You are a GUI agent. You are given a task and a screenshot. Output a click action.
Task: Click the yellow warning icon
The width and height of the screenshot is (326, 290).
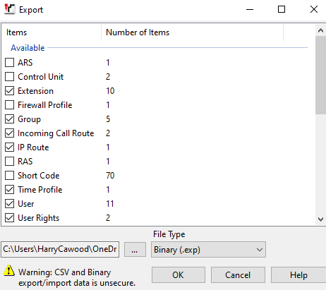tap(9, 270)
